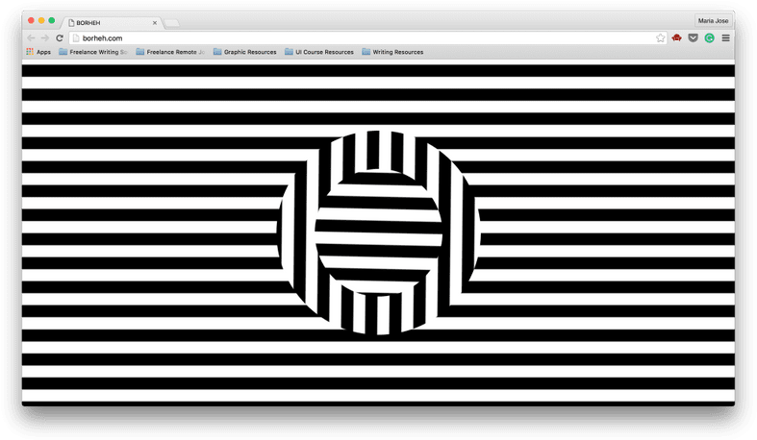Click the browser back arrow
757x440 pixels.
pos(31,38)
